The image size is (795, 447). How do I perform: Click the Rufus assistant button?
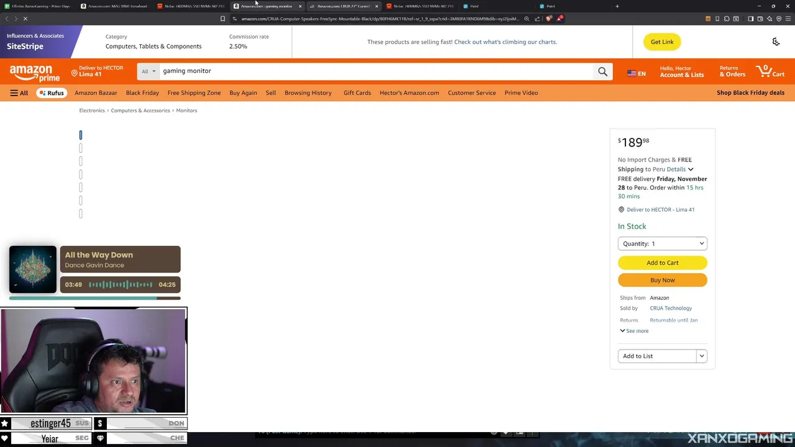click(x=52, y=93)
